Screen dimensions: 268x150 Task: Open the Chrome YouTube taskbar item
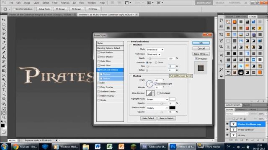pos(25,147)
